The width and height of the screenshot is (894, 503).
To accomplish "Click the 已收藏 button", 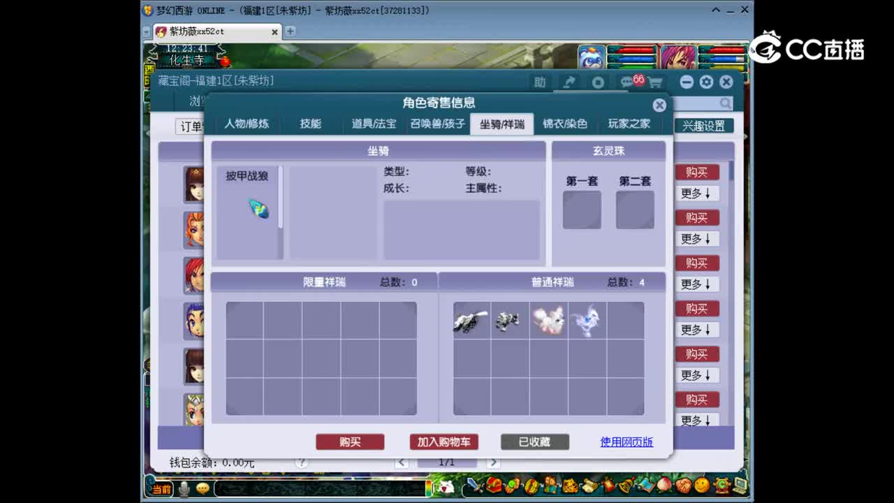I will point(534,442).
